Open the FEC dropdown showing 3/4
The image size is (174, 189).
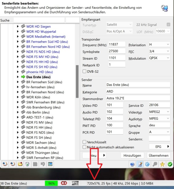159,51
